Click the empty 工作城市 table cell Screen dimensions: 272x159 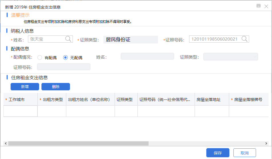click(x=21, y=111)
